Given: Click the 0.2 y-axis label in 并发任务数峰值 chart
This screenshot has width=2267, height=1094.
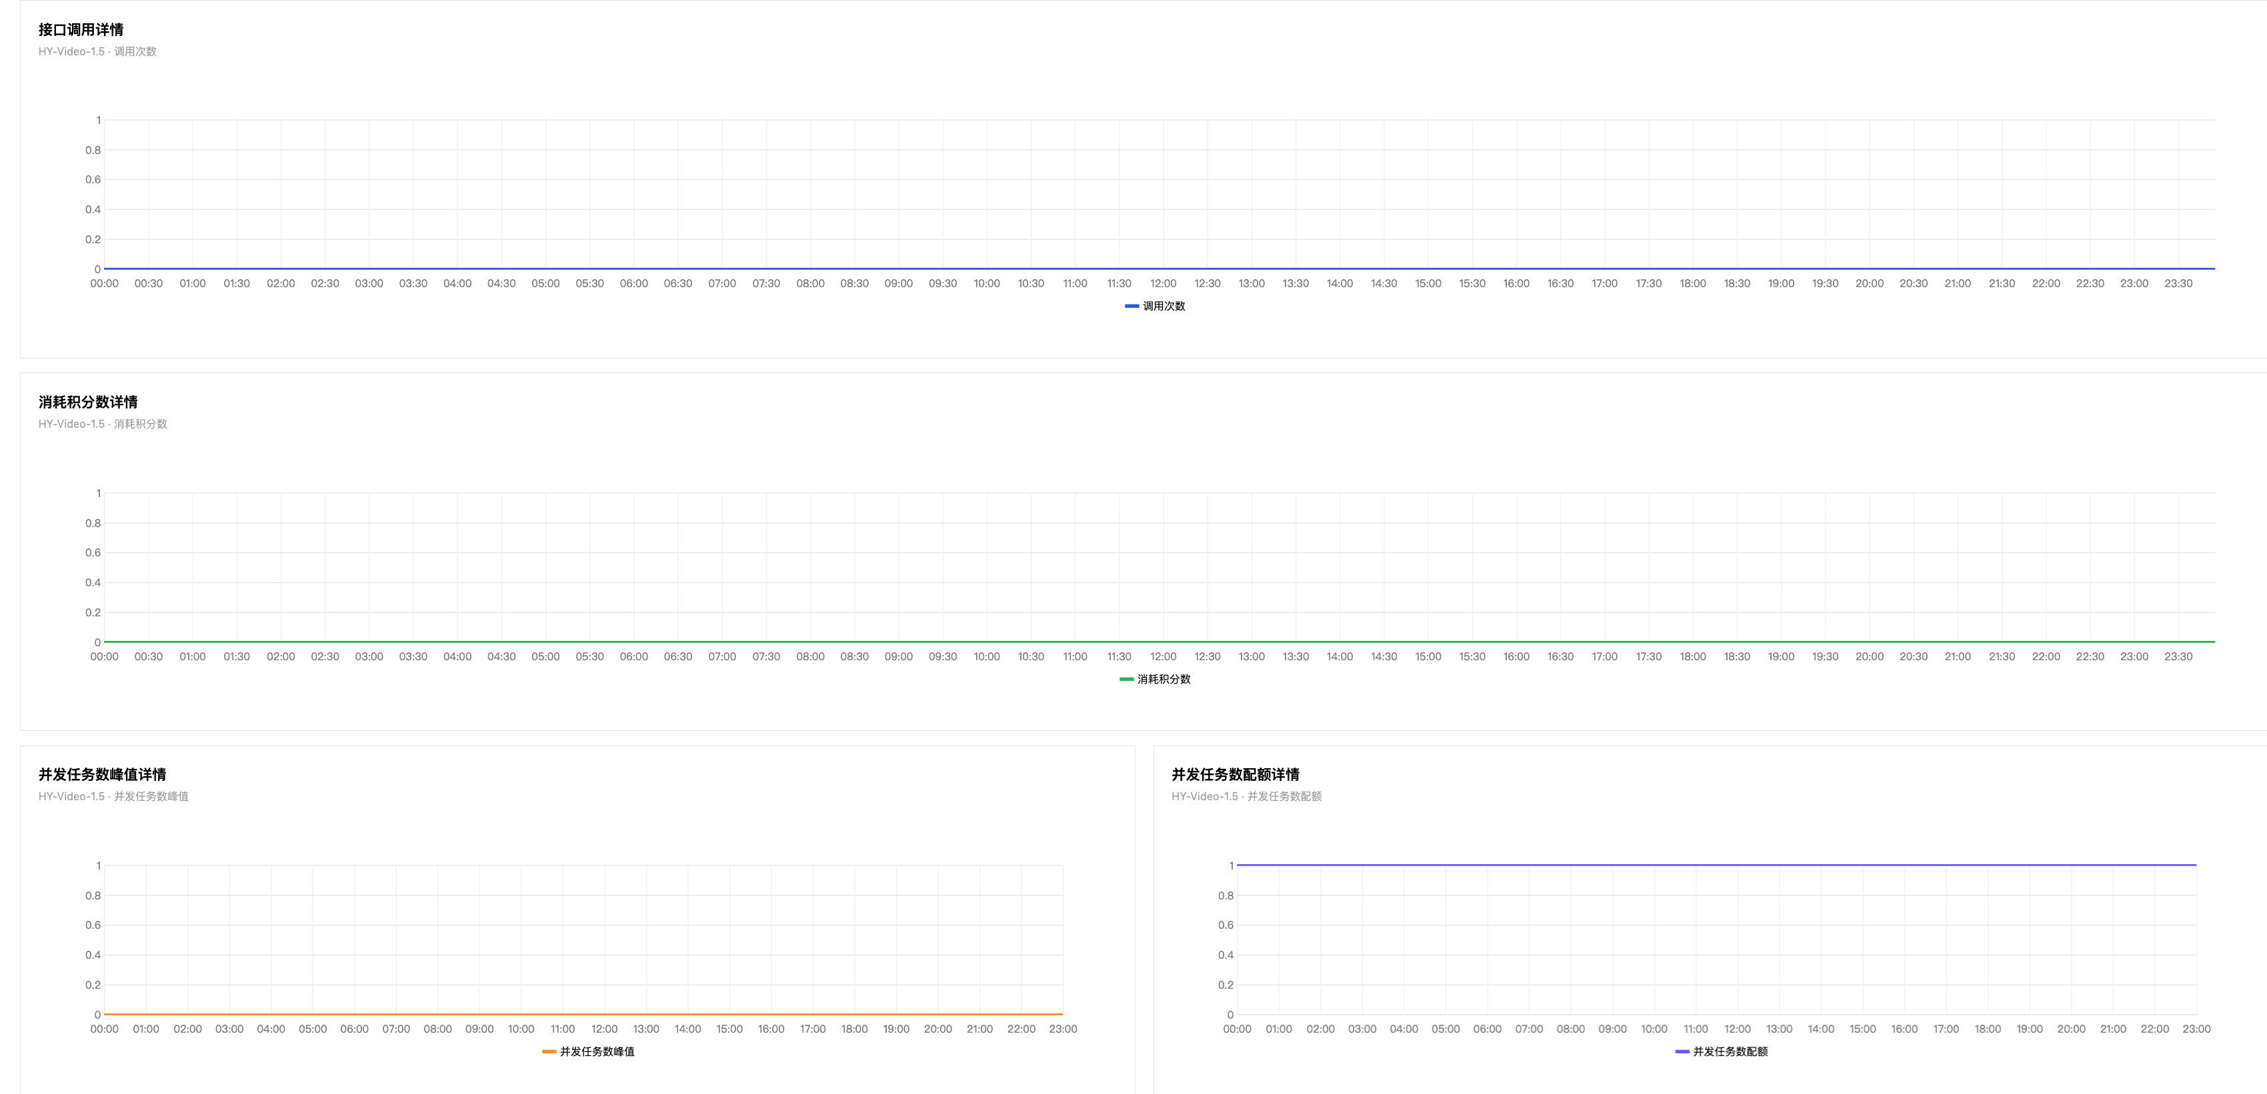Looking at the screenshot, I should click(x=93, y=985).
